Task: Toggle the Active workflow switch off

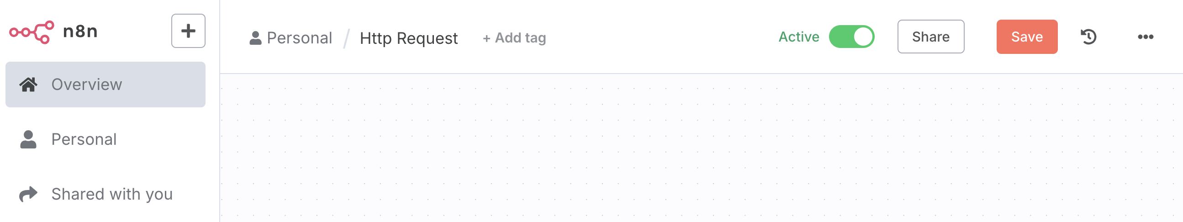Action: pyautogui.click(x=851, y=37)
